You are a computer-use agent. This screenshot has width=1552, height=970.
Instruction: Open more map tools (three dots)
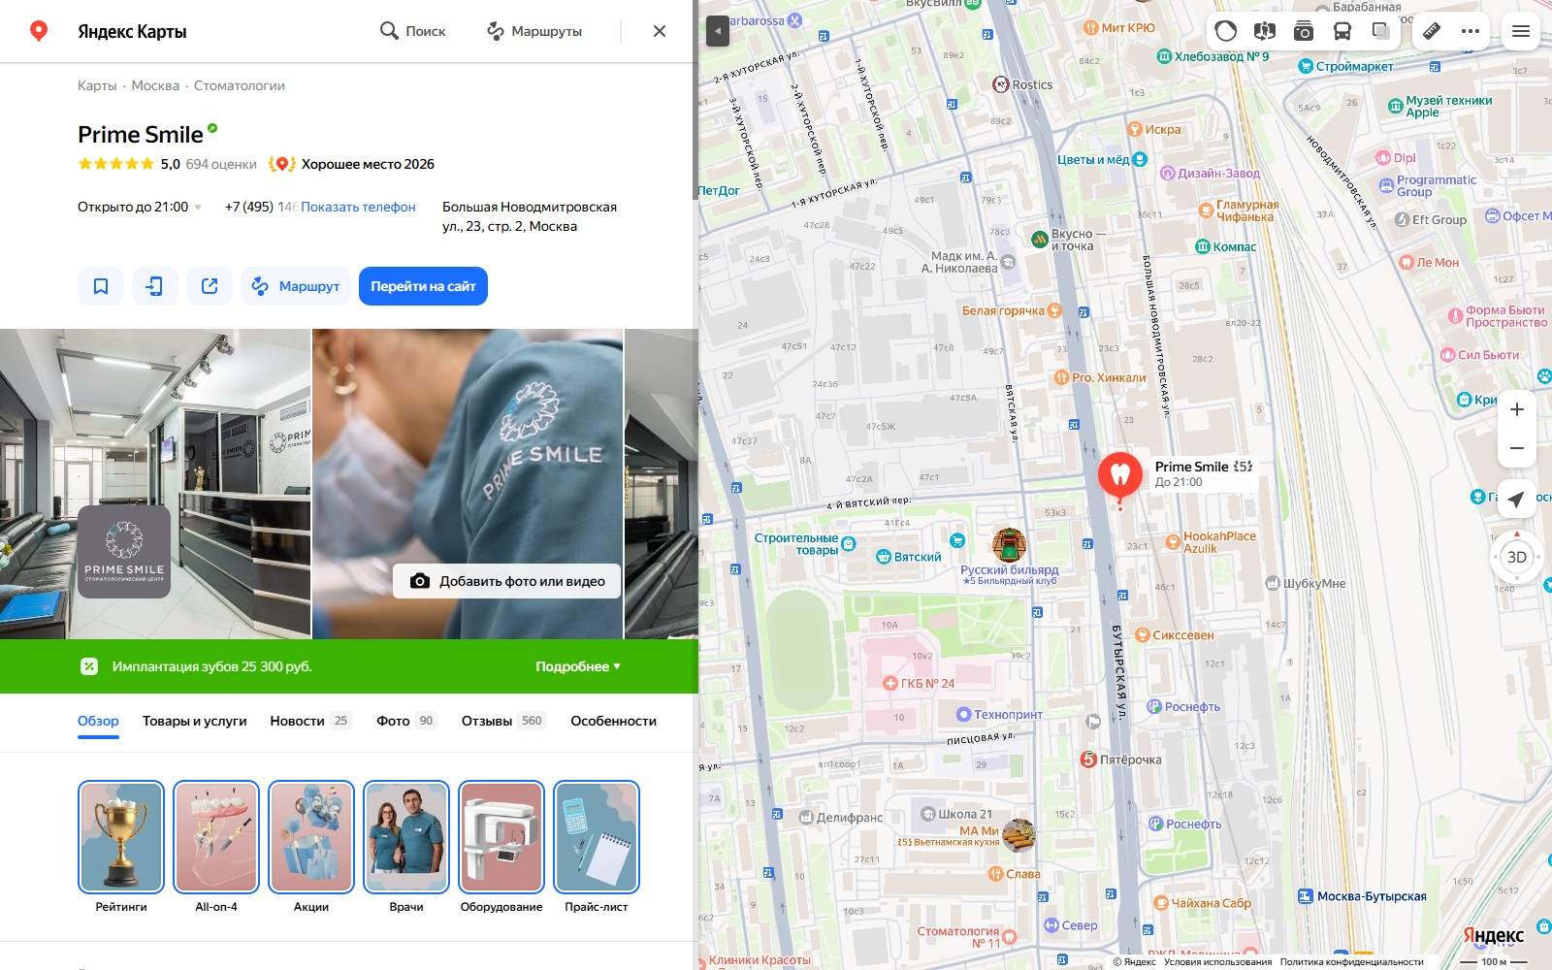(x=1471, y=31)
